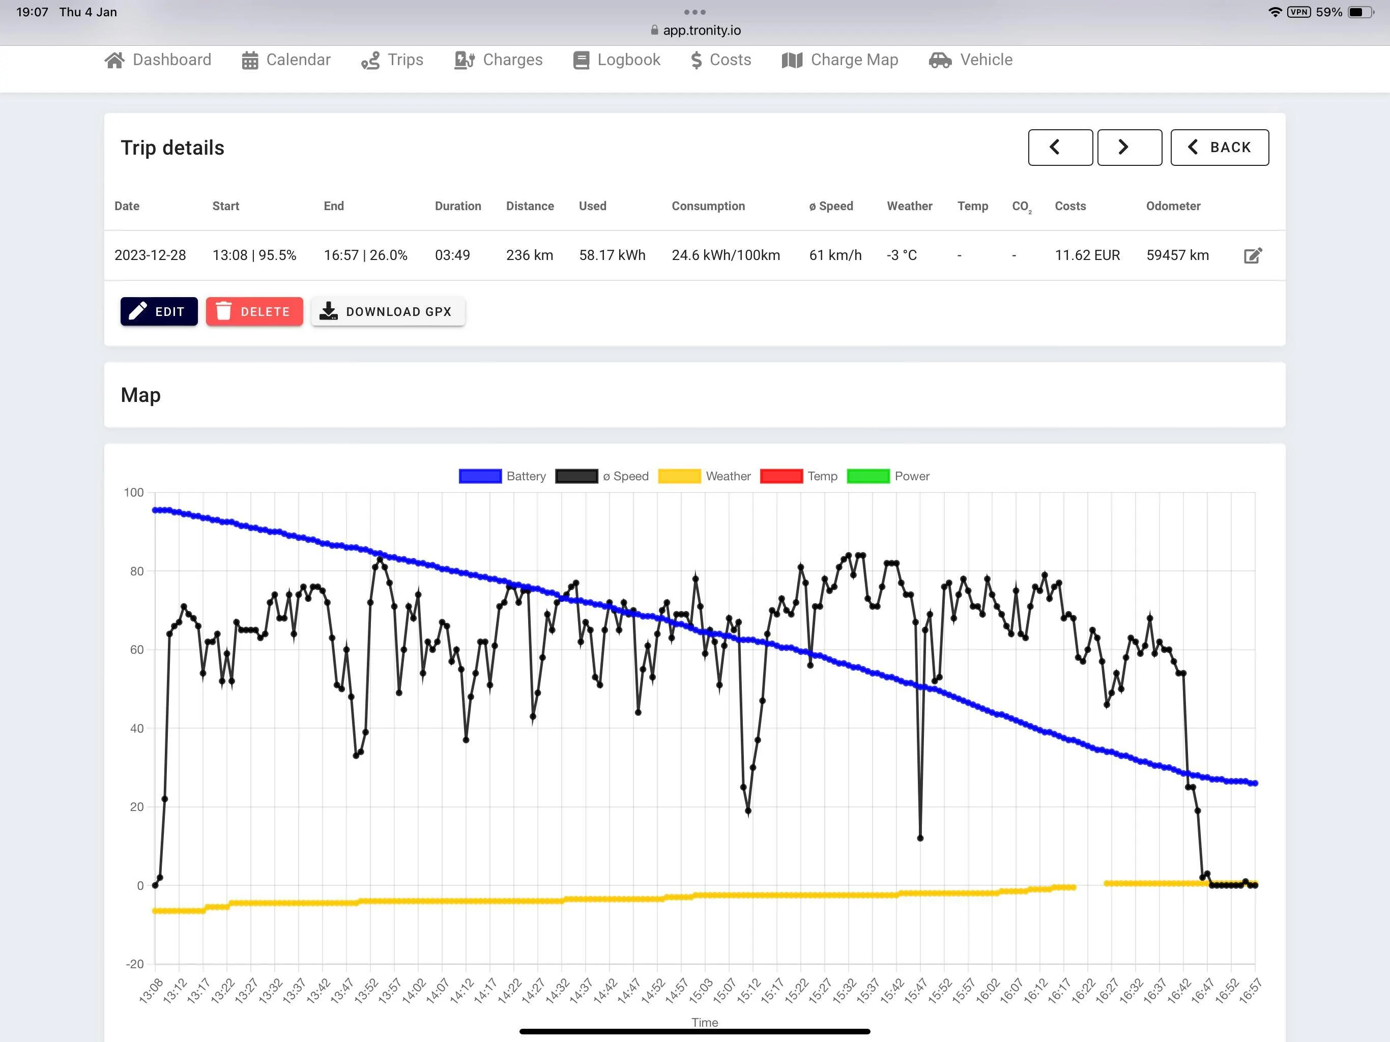Screen dimensions: 1390x1042
Task: Click the green Power legend swatch
Action: (x=868, y=476)
